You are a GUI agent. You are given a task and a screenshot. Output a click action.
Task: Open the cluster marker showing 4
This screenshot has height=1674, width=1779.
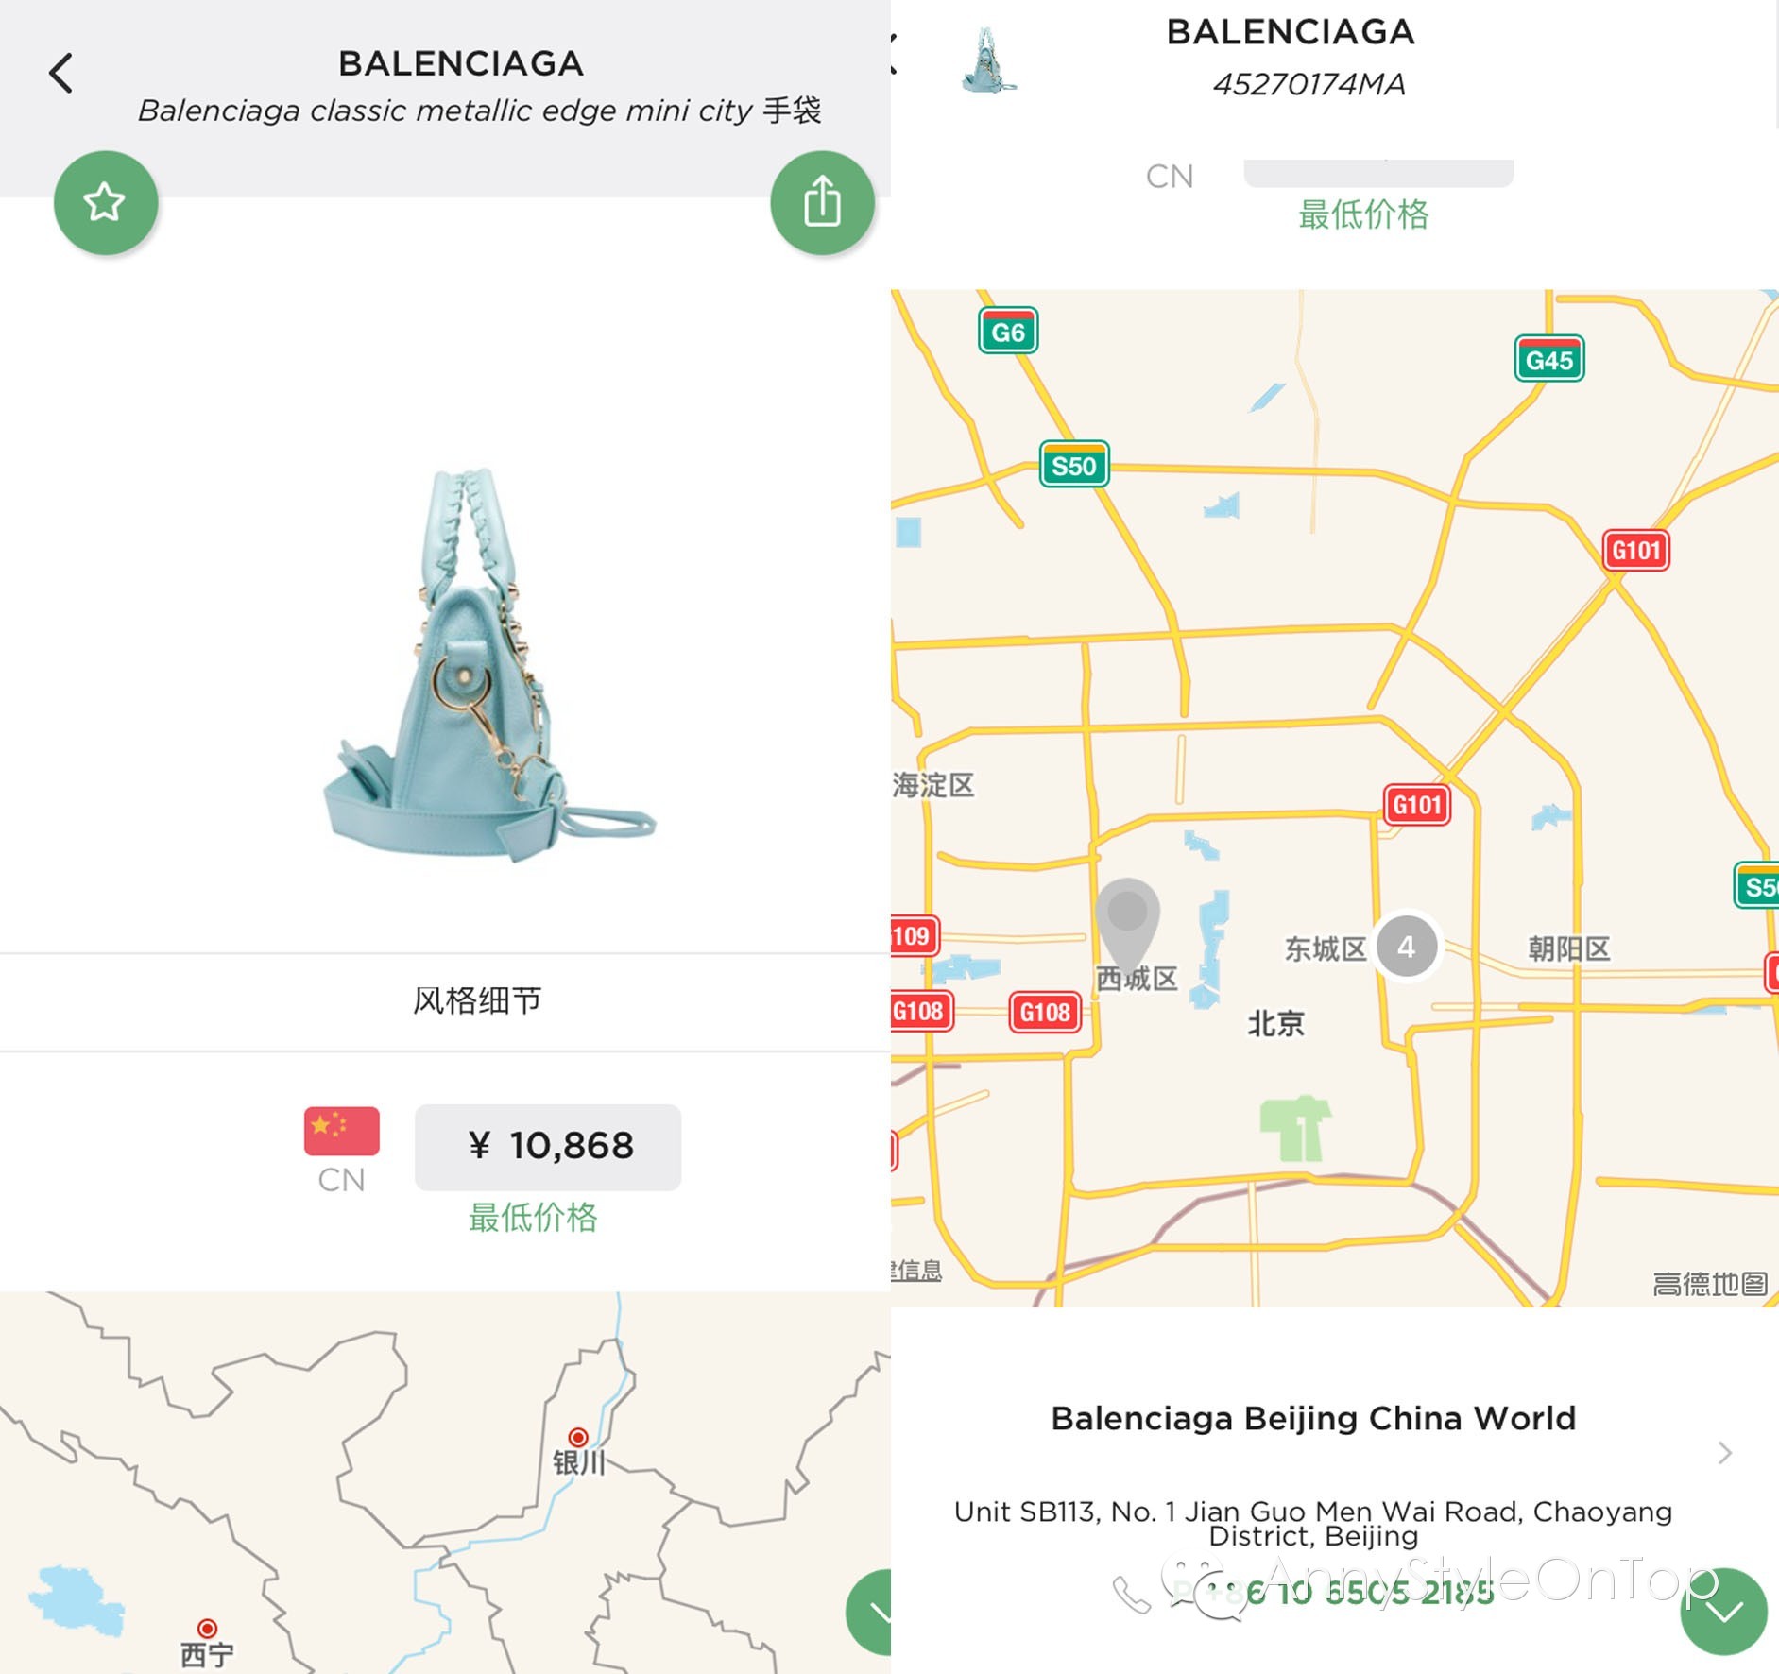1406,947
